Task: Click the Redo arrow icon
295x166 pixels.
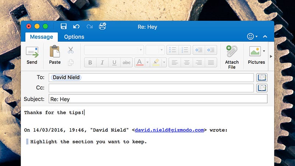Action: 90,27
